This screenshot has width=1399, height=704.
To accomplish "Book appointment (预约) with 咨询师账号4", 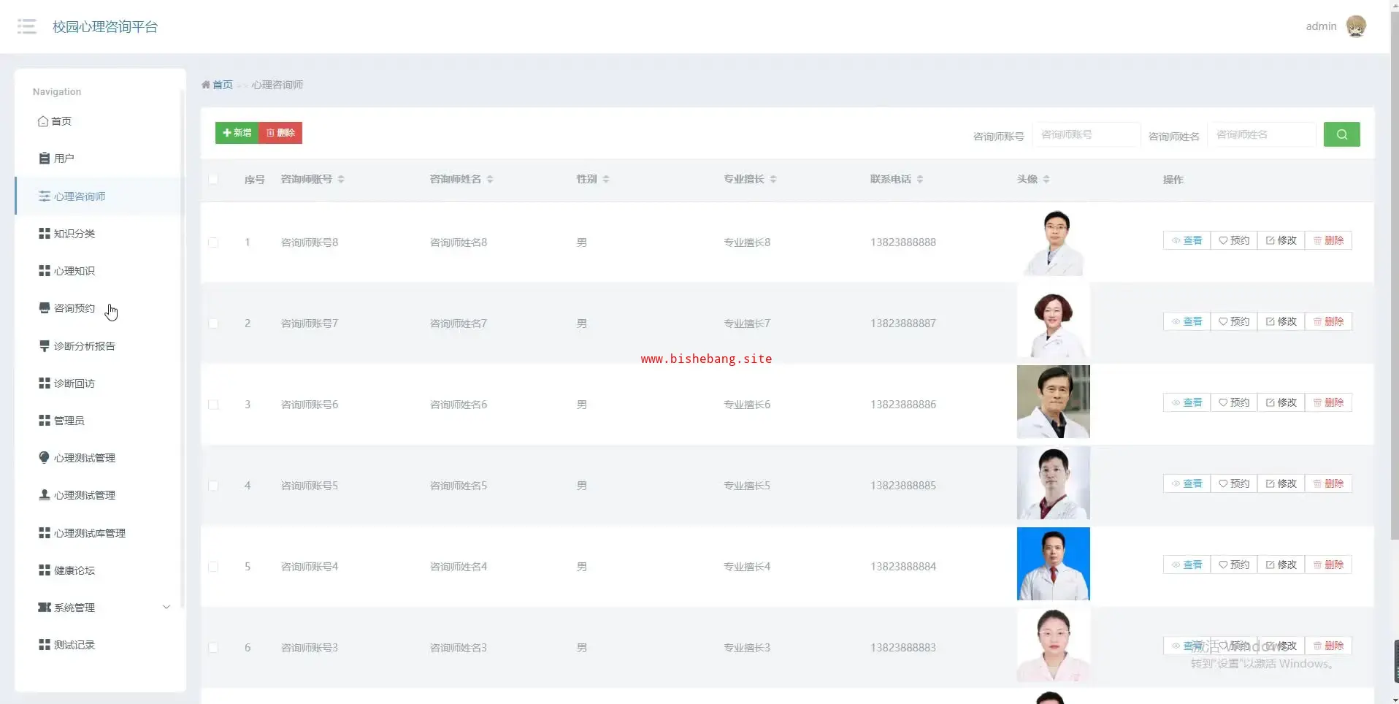I will pyautogui.click(x=1234, y=565).
